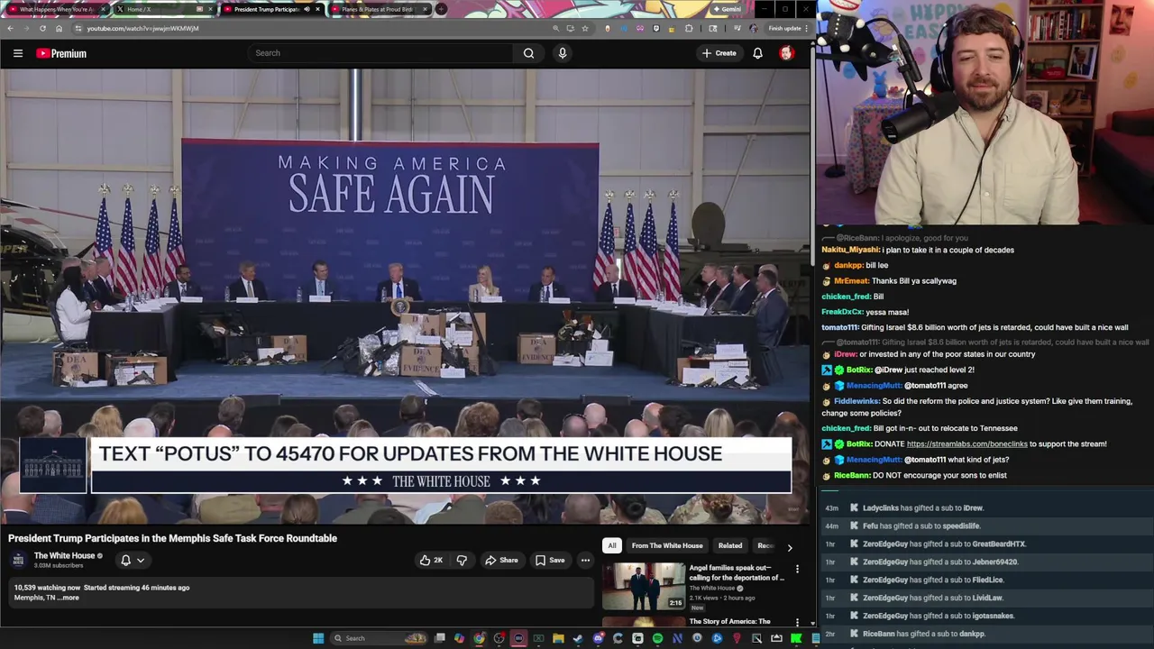This screenshot has height=649, width=1154.
Task: Open the notification bell dropdown beside channel name
Action: [132, 560]
